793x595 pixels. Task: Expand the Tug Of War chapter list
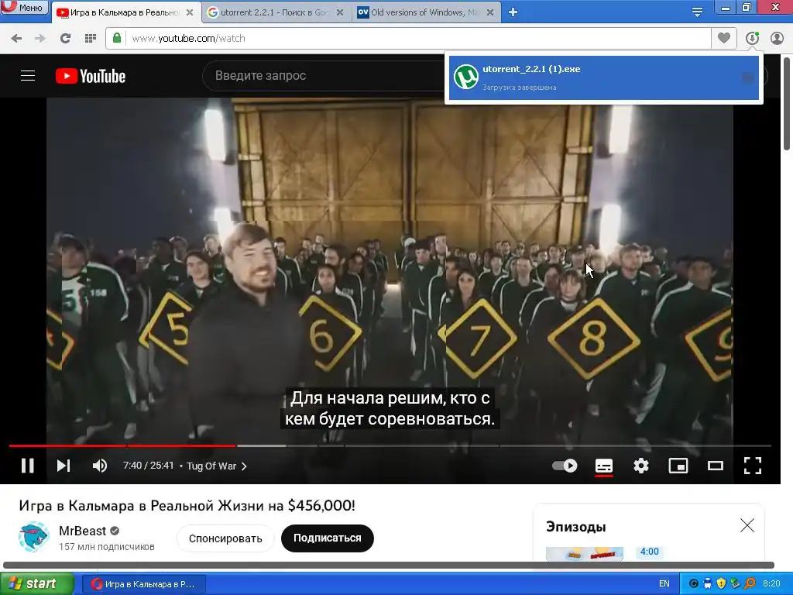click(x=217, y=466)
